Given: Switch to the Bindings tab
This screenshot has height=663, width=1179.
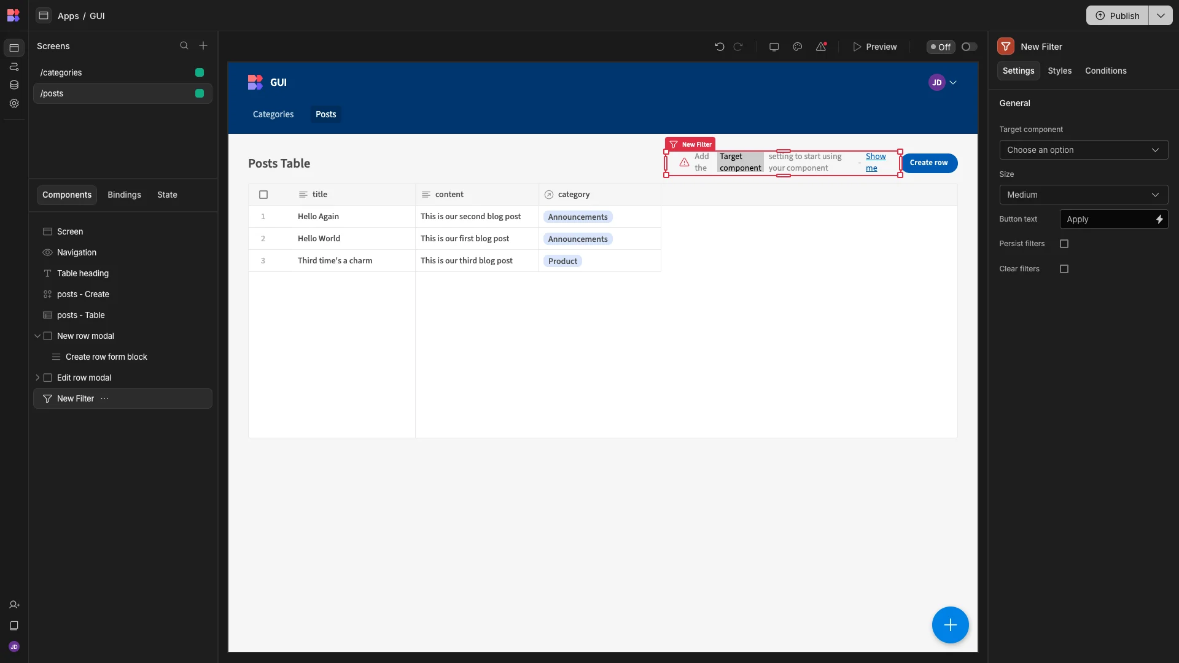Looking at the screenshot, I should pyautogui.click(x=124, y=195).
